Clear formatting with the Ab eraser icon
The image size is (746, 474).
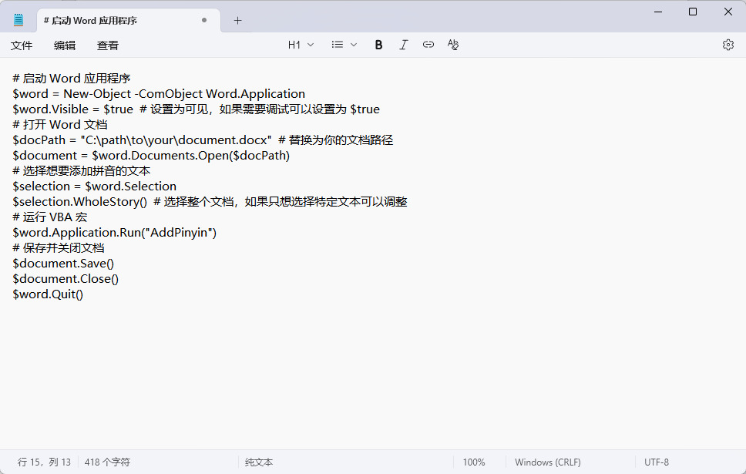453,45
